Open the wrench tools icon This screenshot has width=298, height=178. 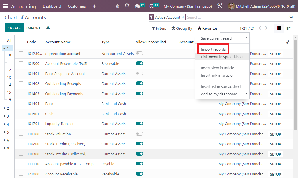coord(220,6)
